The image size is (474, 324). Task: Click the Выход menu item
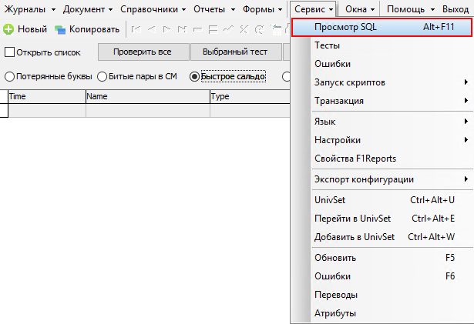click(x=456, y=9)
